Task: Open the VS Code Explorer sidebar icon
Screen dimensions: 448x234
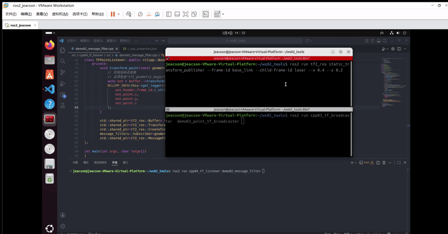Action: [63, 50]
